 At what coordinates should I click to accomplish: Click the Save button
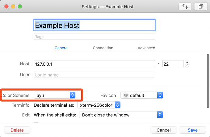tap(193, 130)
